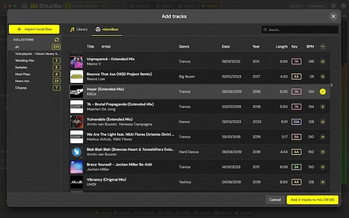349x218 pixels.
Task: Click Unprepared - Extended Mix cover art
Action: 77,62
